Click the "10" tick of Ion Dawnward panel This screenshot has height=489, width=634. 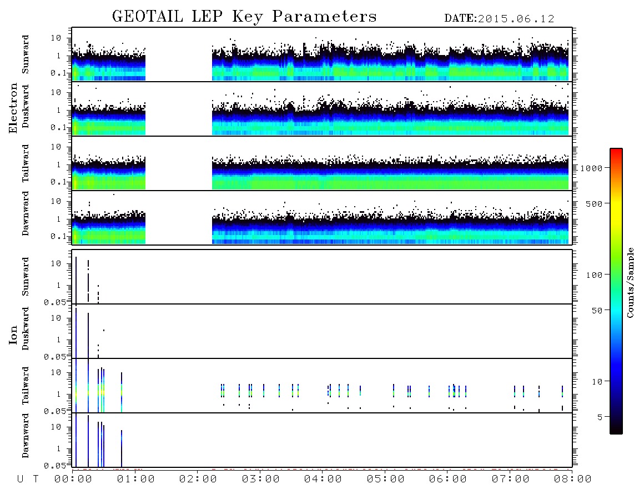click(56, 427)
